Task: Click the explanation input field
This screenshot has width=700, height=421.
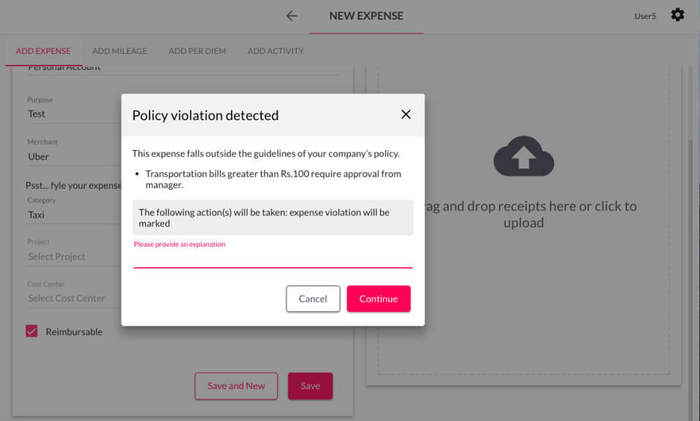Action: click(x=273, y=262)
